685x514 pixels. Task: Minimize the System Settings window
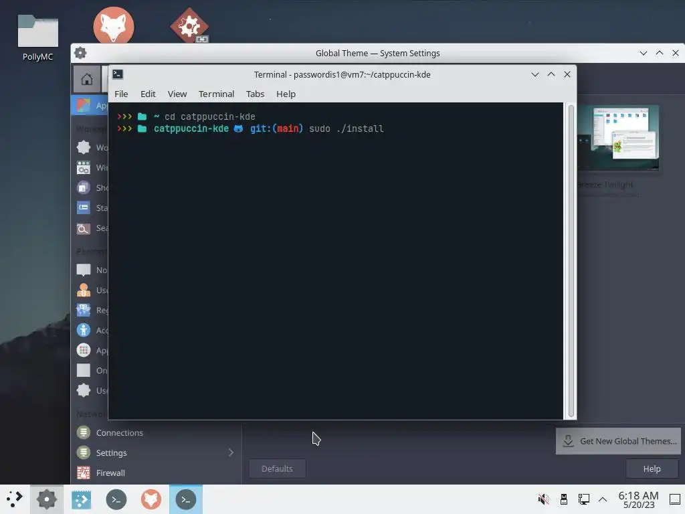coord(644,54)
